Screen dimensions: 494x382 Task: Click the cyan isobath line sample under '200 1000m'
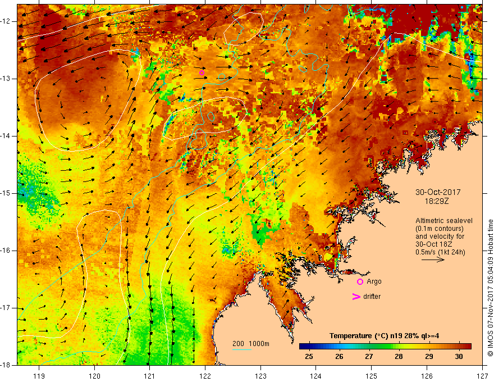tap(242, 349)
